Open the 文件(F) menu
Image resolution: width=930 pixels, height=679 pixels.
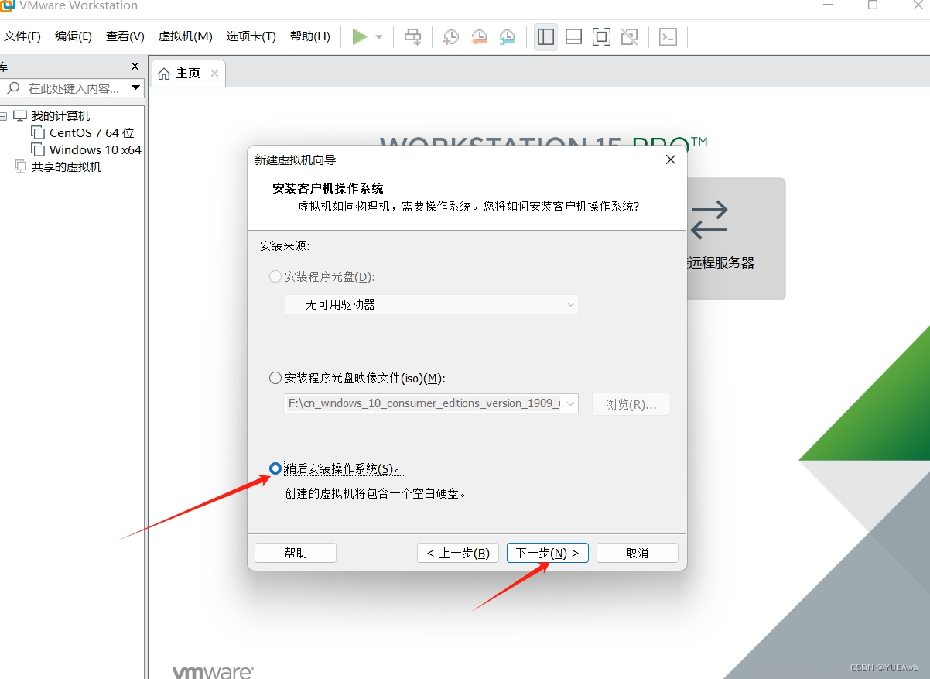tap(22, 36)
